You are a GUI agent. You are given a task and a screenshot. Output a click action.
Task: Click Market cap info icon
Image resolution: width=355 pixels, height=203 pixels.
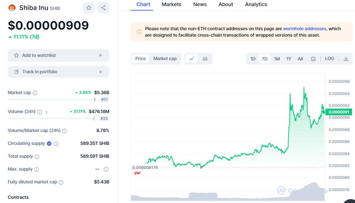pyautogui.click(x=35, y=93)
